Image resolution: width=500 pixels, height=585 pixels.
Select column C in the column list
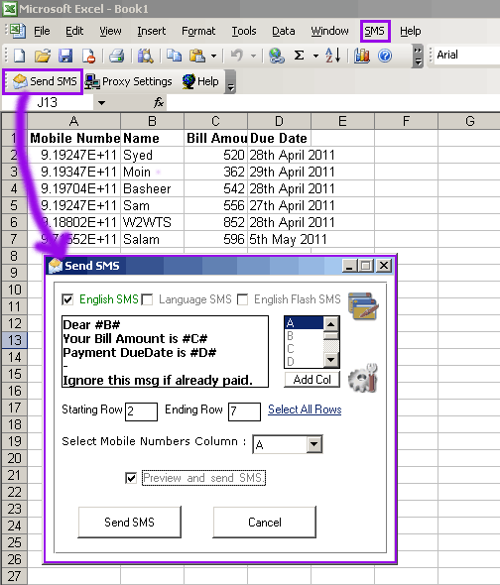(x=304, y=349)
